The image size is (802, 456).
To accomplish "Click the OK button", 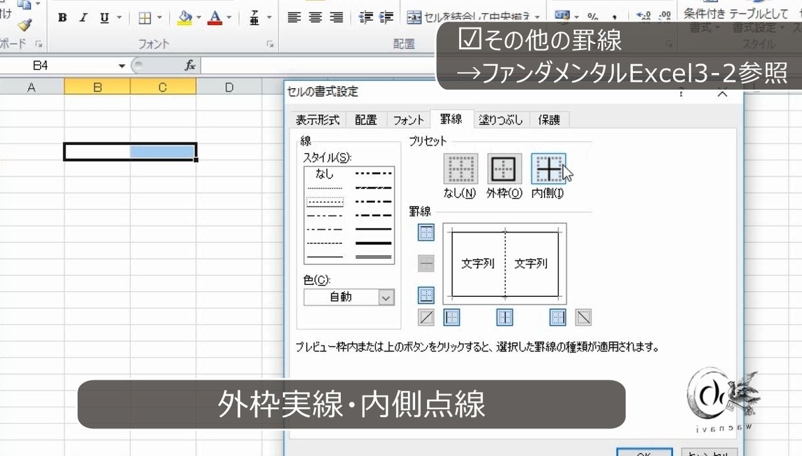I will click(x=644, y=453).
